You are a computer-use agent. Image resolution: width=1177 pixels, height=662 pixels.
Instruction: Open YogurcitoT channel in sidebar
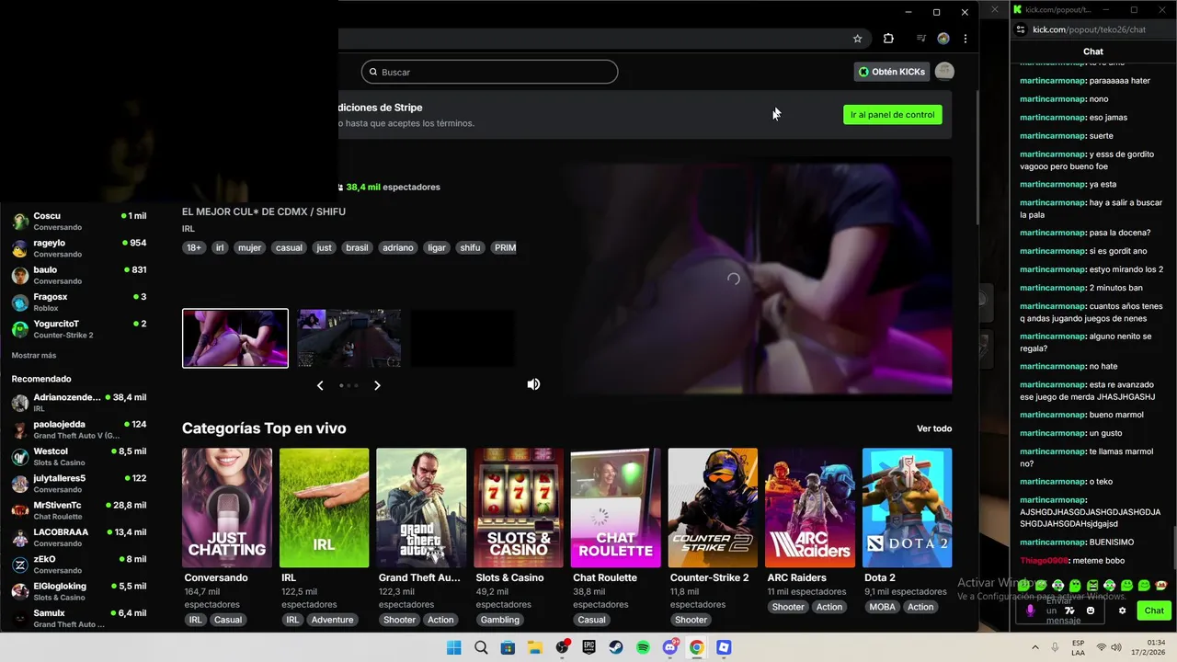tap(78, 329)
